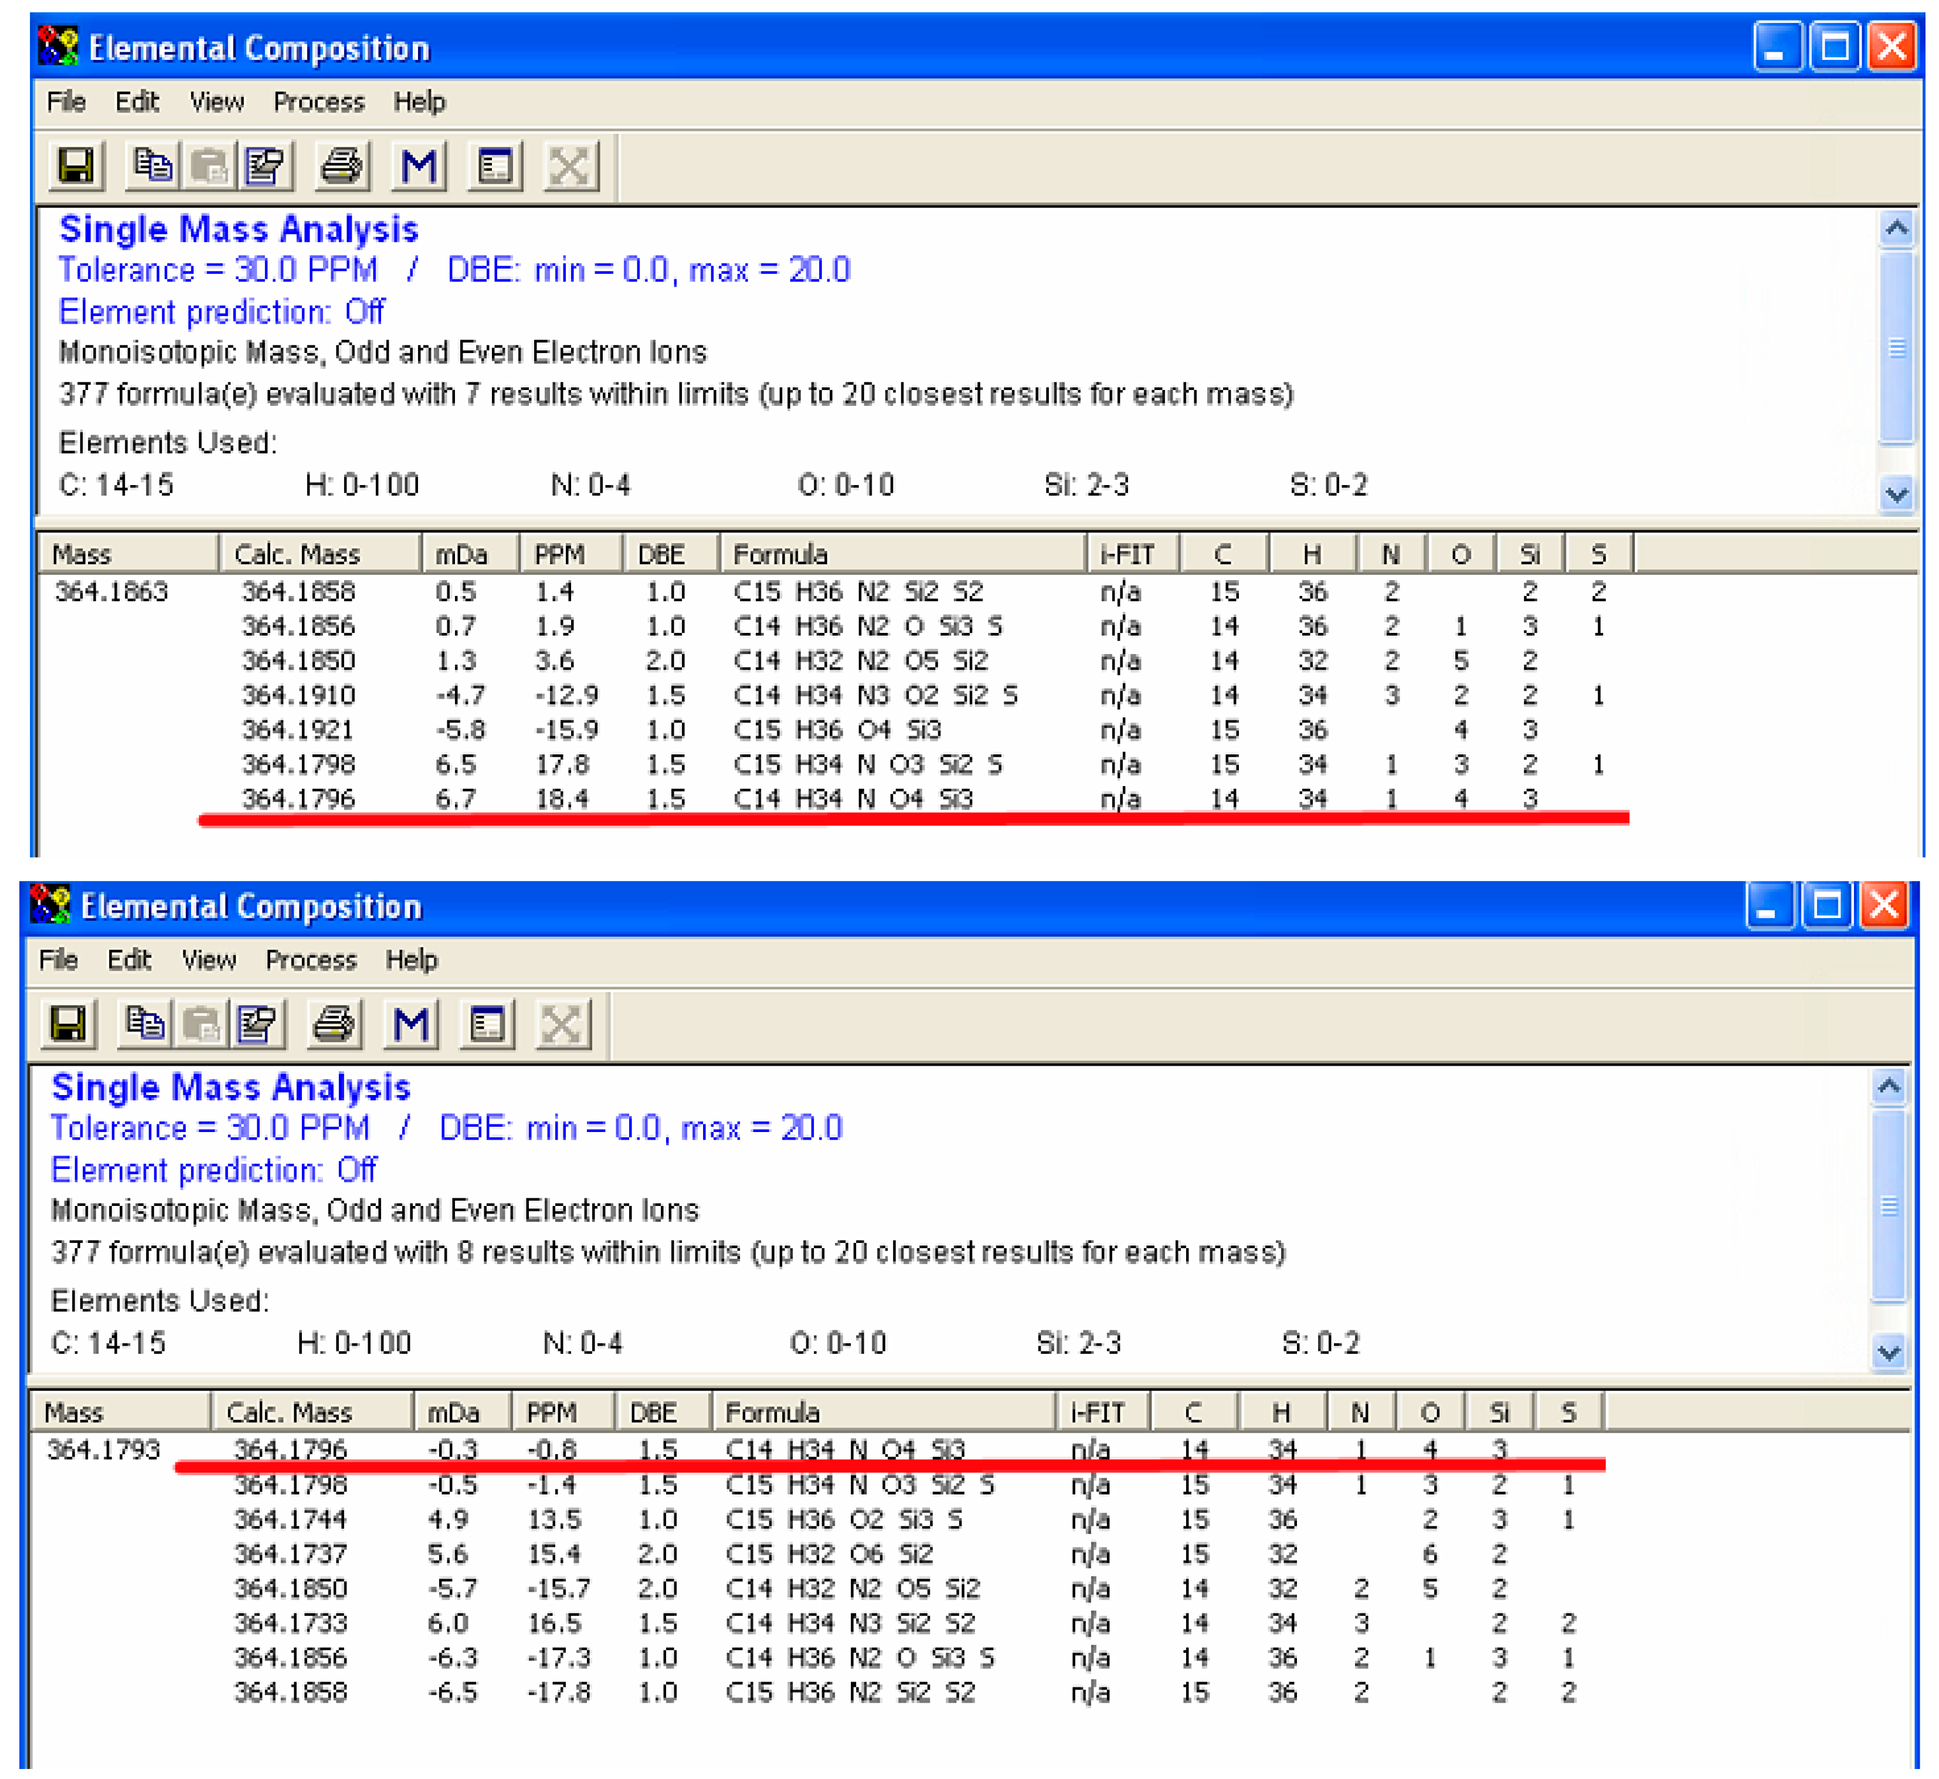Image resolution: width=1939 pixels, height=1779 pixels.
Task: Click the Copy icon in the 364.1863 mass window
Action: coord(152,165)
